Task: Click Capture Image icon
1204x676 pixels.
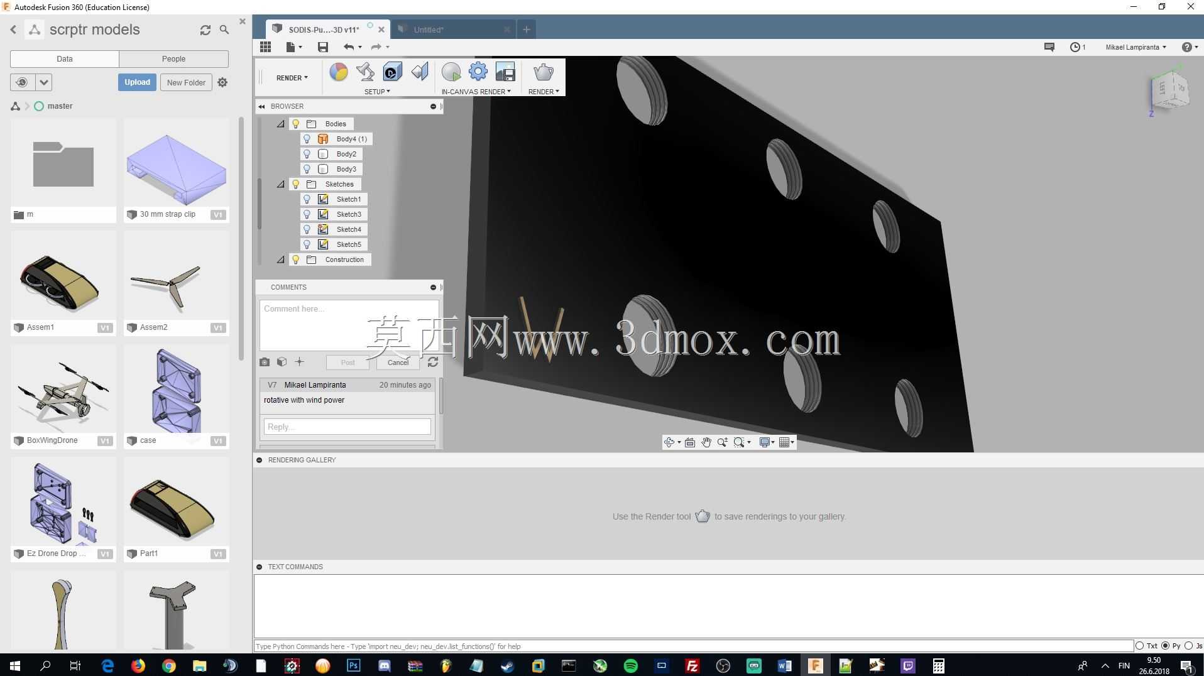Action: (x=505, y=72)
